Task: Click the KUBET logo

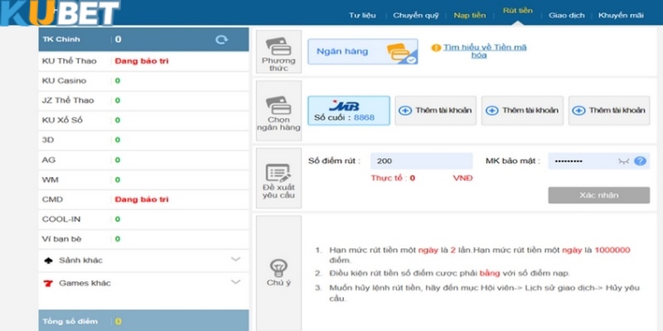Action: (48, 13)
